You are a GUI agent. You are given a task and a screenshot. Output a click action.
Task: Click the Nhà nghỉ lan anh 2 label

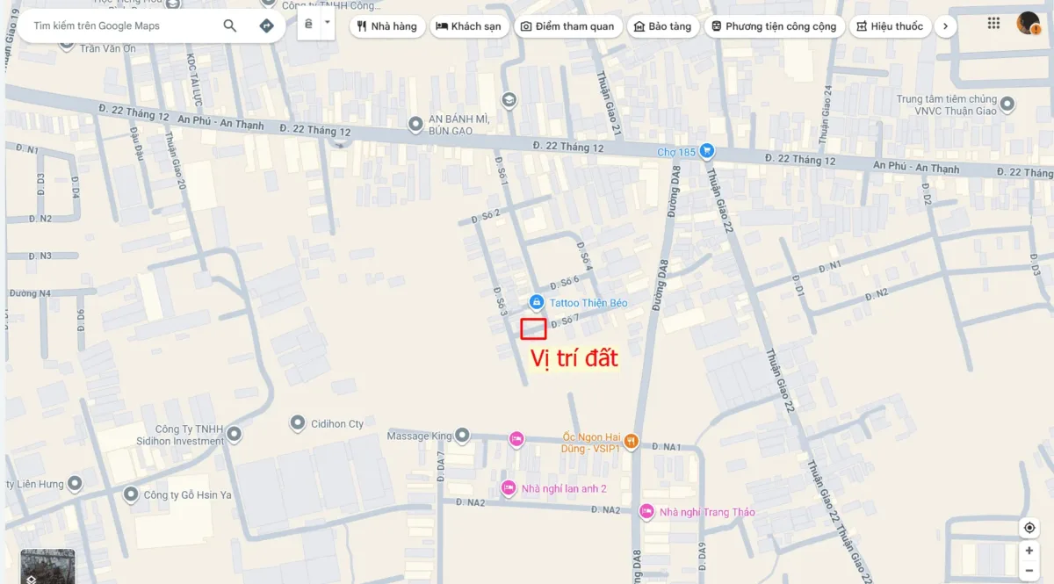[x=564, y=488]
